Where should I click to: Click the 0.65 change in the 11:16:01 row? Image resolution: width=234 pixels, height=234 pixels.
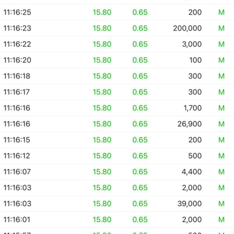(140, 220)
